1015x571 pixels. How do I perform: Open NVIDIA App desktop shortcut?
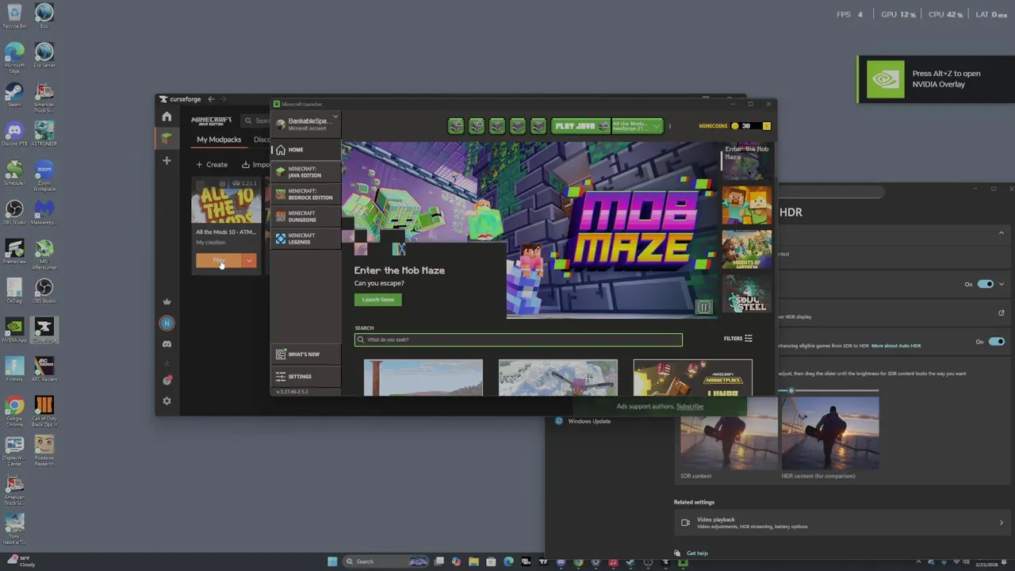coord(14,329)
